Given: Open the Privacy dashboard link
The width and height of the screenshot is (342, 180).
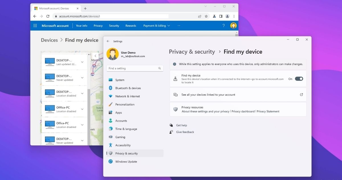Looking at the screenshot, I should coord(243,111).
